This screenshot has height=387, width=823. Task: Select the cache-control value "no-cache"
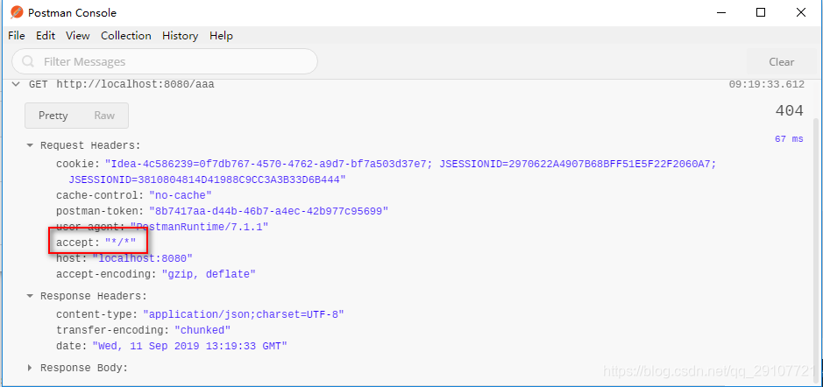click(x=180, y=195)
